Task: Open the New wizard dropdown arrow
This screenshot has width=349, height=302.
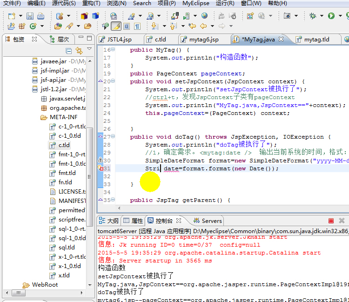Action: [x=20, y=16]
